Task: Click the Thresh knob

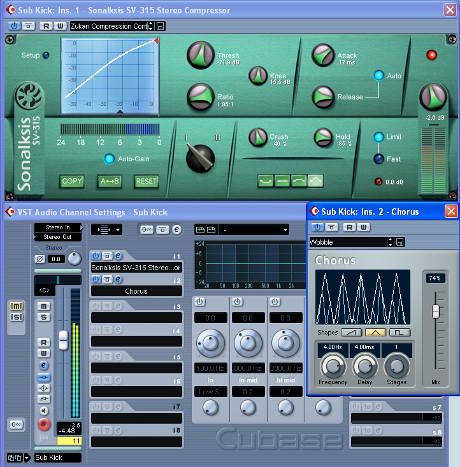Action: [x=201, y=55]
